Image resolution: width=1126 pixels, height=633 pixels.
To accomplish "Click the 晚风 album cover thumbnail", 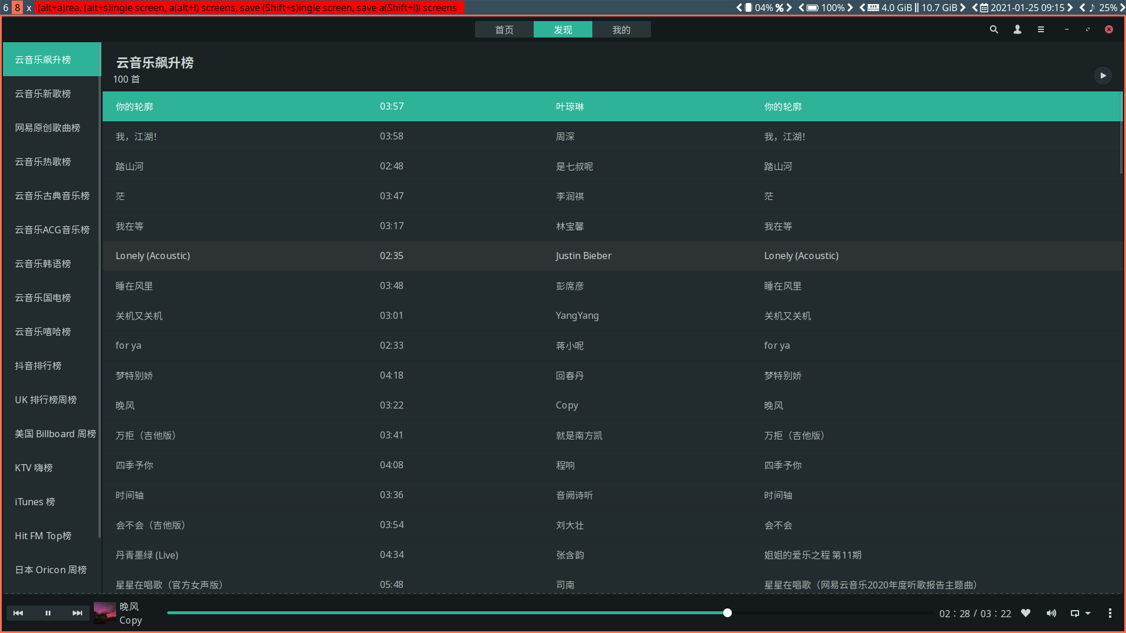I will point(105,613).
